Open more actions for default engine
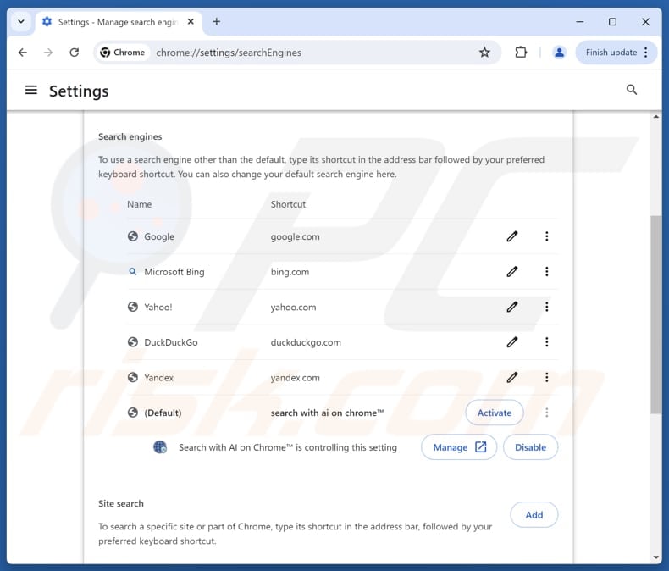This screenshot has width=669, height=571. [546, 413]
